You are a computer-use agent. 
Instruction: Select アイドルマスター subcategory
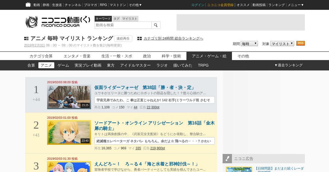(x=135, y=65)
